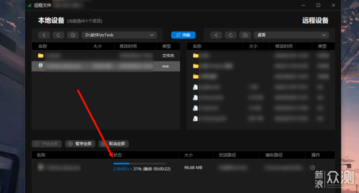The height and width of the screenshot is (193, 359).
Task: Sort local files by 名称 column
Action: pyautogui.click(x=42, y=46)
